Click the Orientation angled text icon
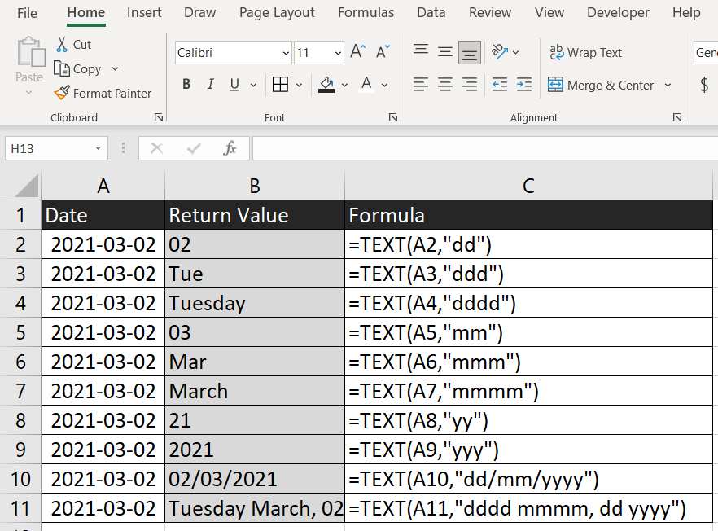Image resolution: width=718 pixels, height=531 pixels. (500, 51)
